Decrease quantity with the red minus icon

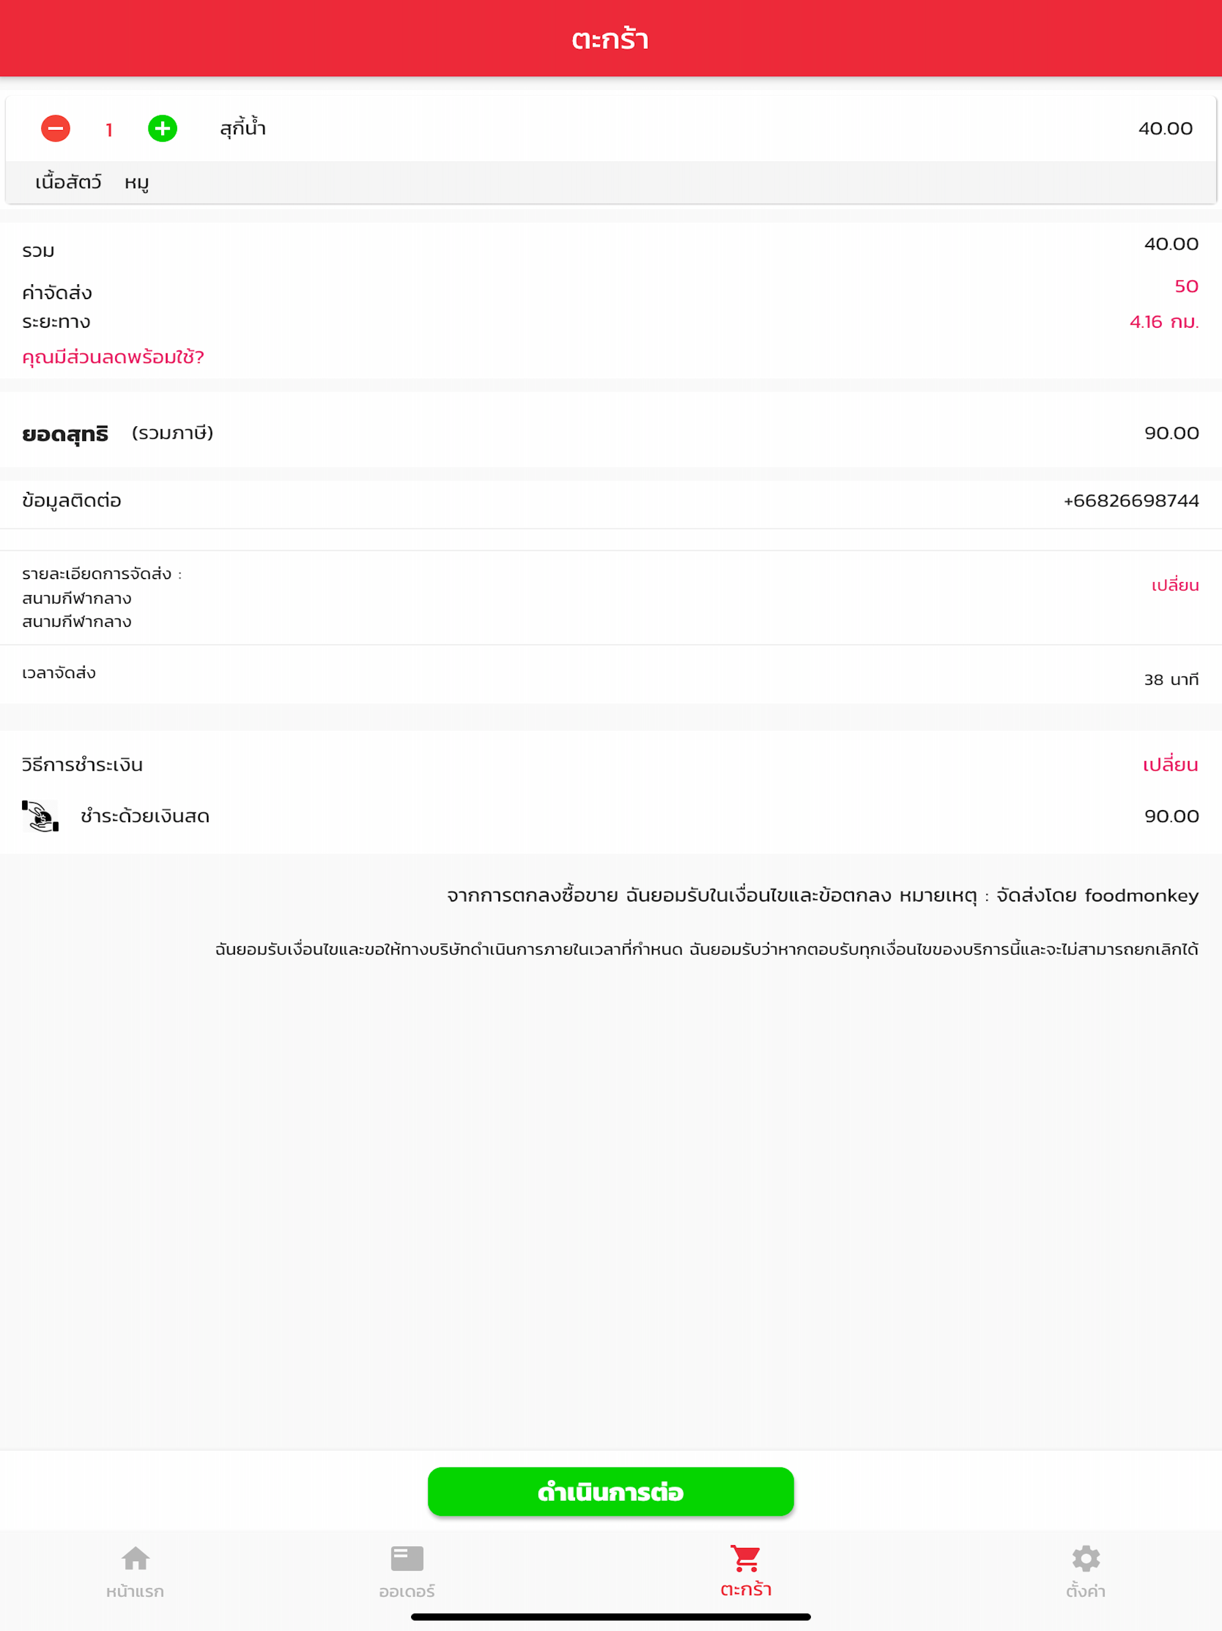(x=55, y=128)
